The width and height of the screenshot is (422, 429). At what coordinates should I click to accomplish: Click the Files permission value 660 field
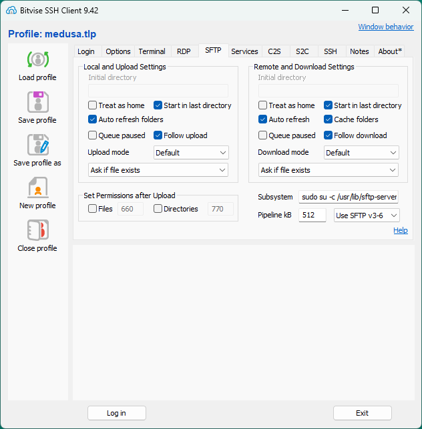tap(130, 209)
